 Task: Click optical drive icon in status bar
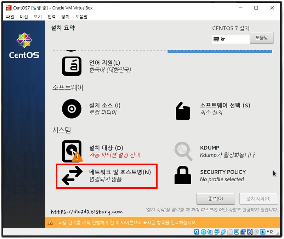203,232
